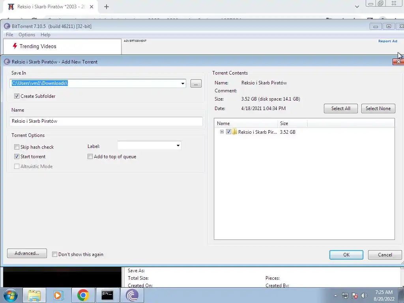Cancel the Add New Torrent dialog
This screenshot has height=303, width=404.
click(385, 255)
